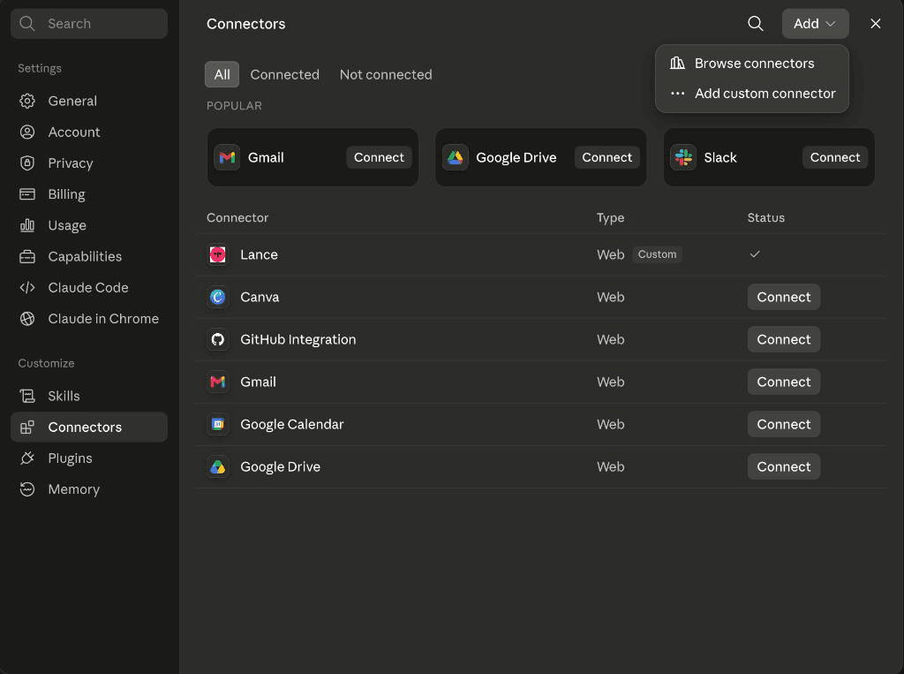Click the Google Calendar name text

[x=291, y=424]
